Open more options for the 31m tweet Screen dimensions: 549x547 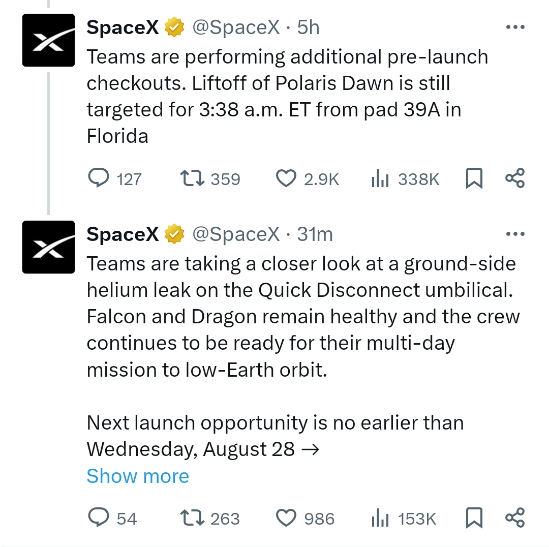tap(515, 233)
